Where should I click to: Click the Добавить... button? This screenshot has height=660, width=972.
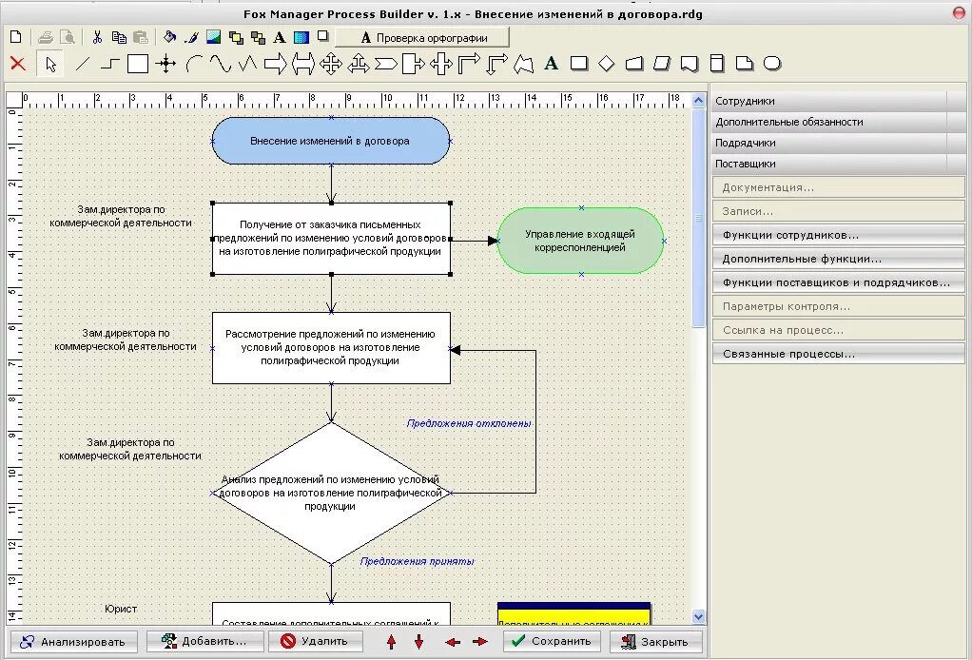205,641
